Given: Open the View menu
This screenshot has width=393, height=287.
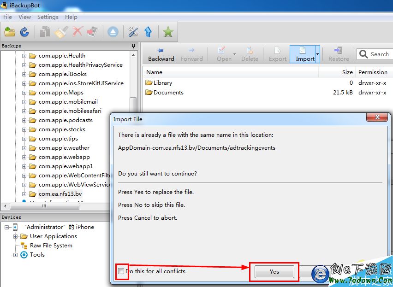Looking at the screenshot, I should coord(24,17).
